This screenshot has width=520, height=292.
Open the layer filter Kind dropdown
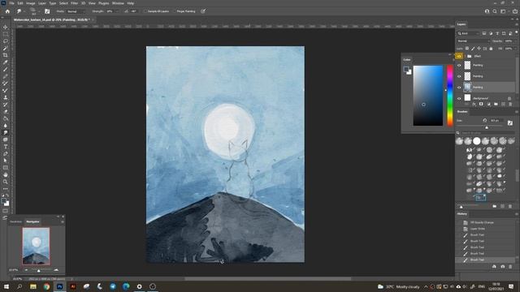tap(468, 33)
